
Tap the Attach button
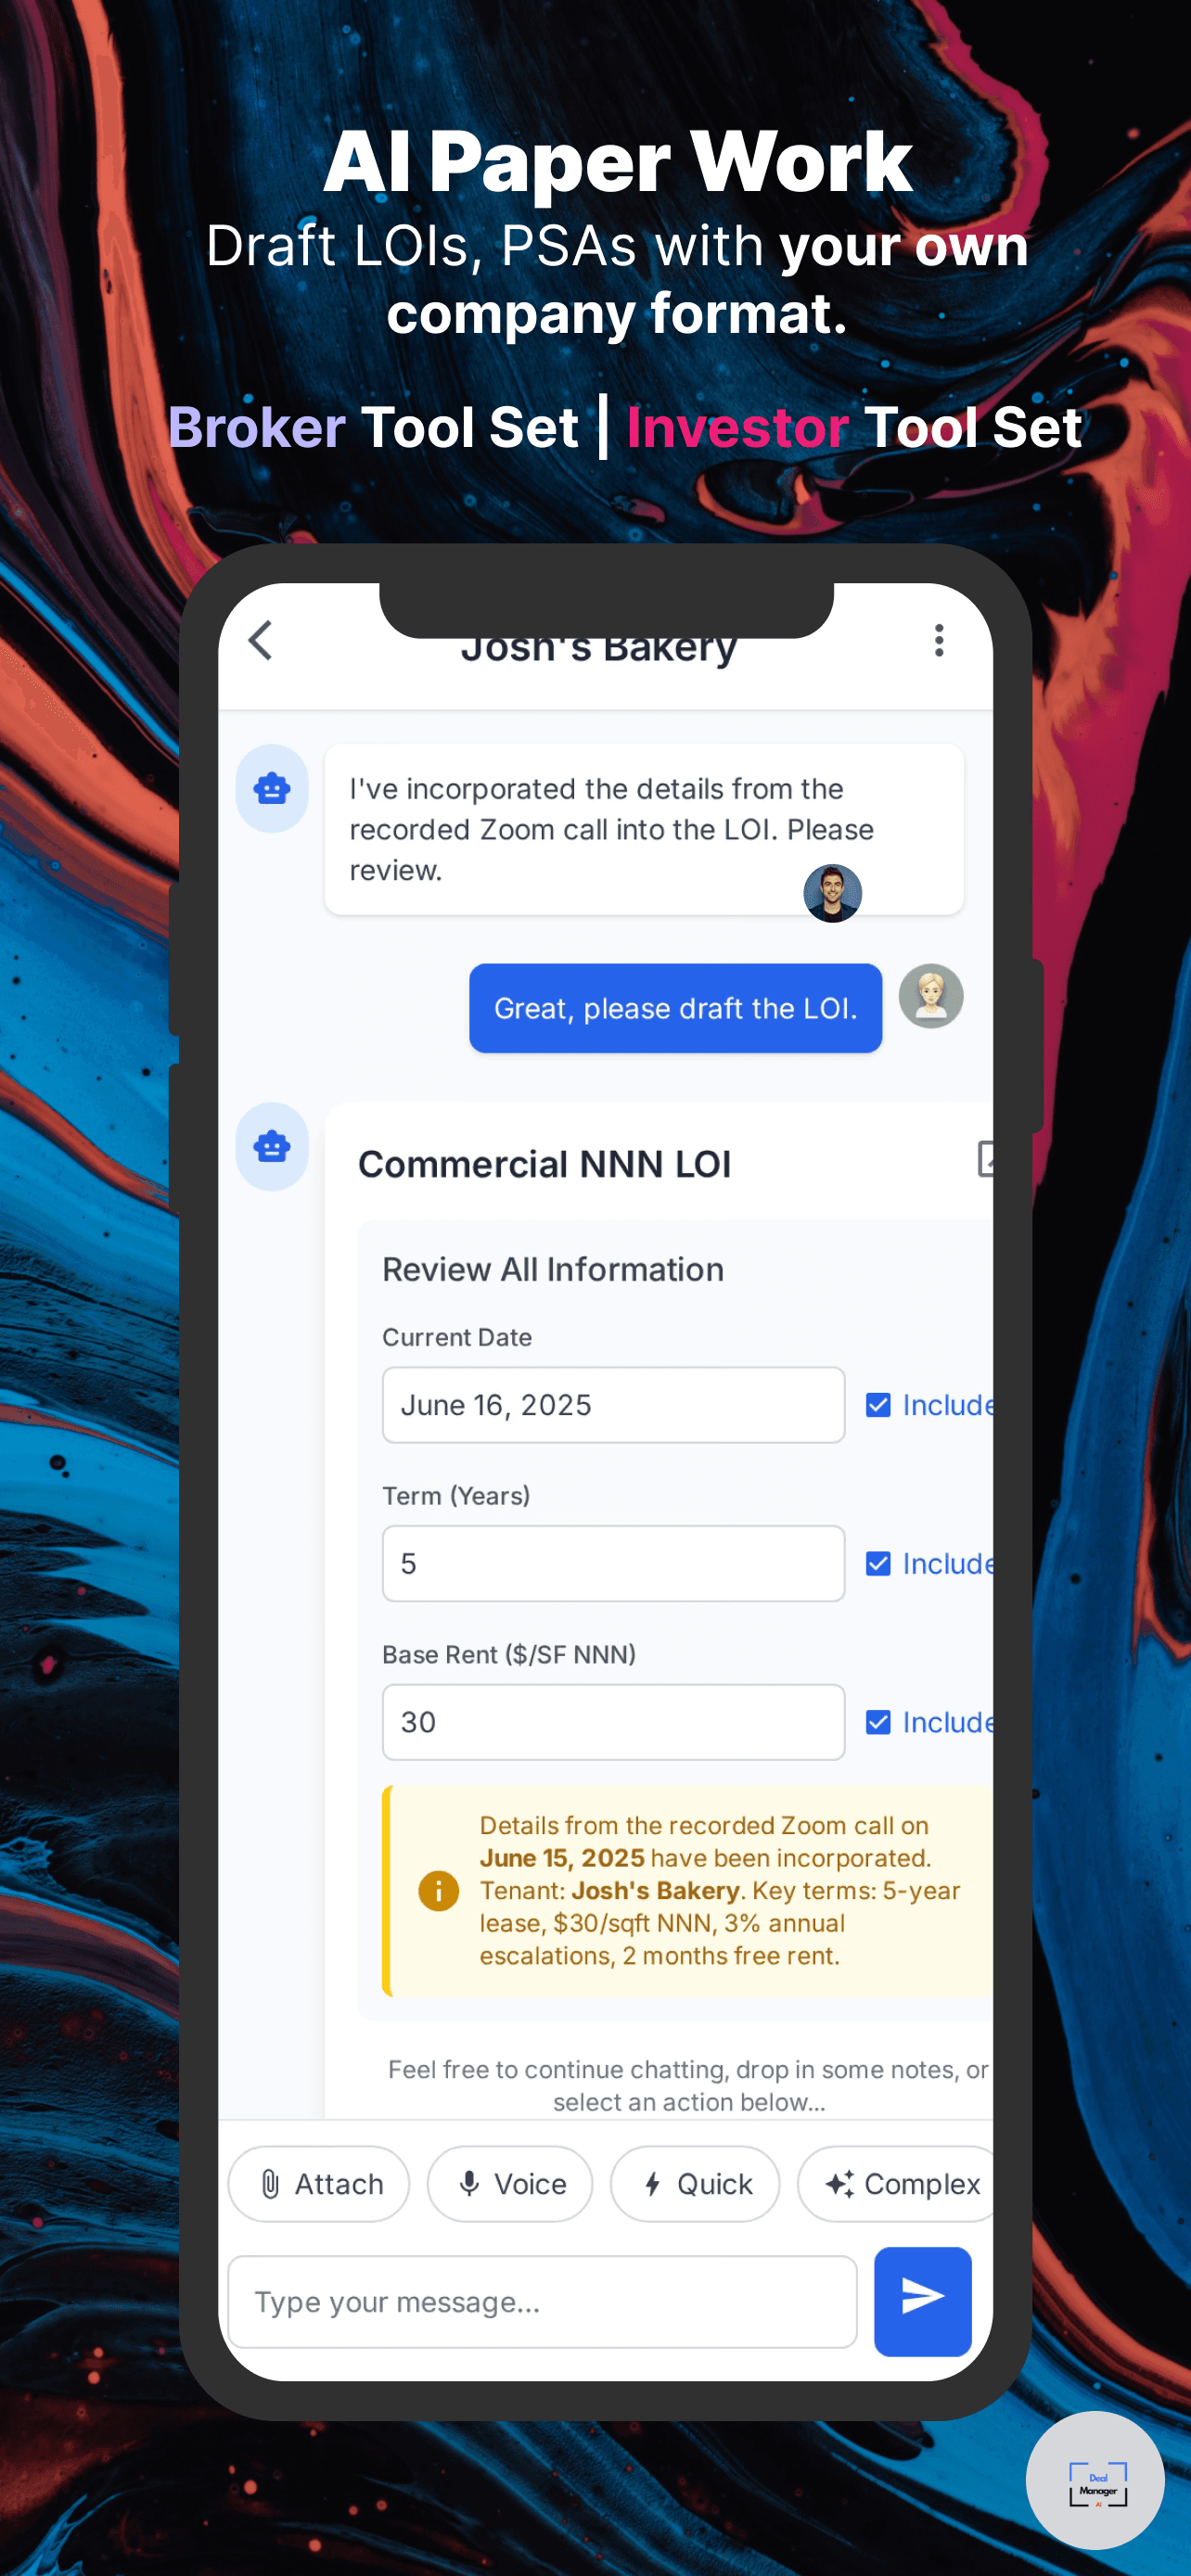[x=318, y=2184]
